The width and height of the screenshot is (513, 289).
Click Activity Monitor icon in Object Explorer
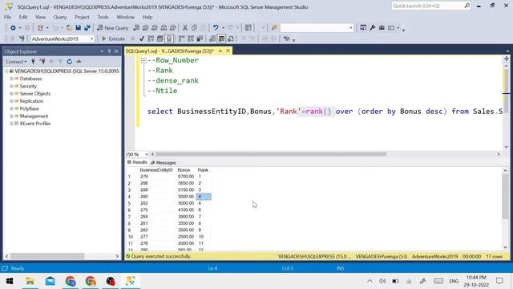[79, 61]
